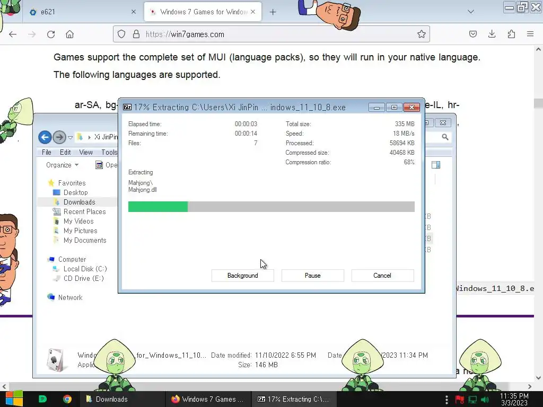Reload the win7games page
The width and height of the screenshot is (543, 407).
[x=51, y=34]
